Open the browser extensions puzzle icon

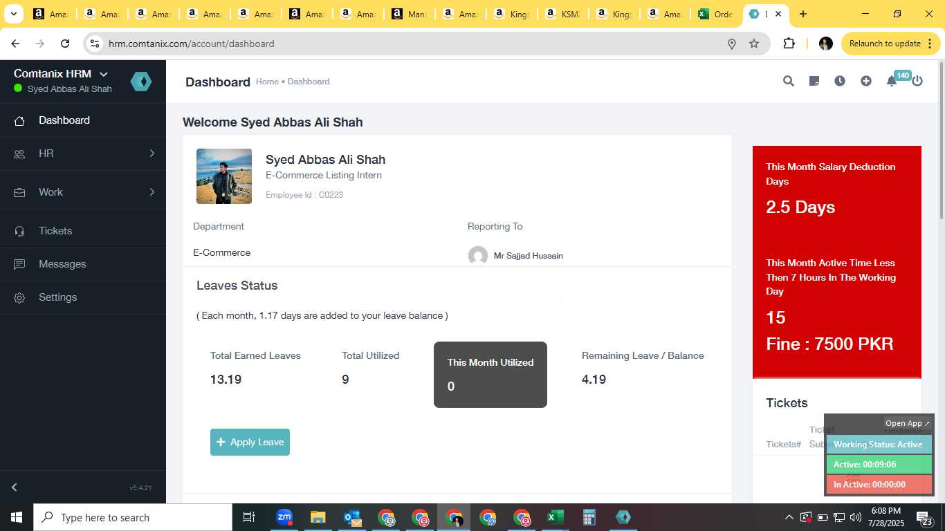789,44
